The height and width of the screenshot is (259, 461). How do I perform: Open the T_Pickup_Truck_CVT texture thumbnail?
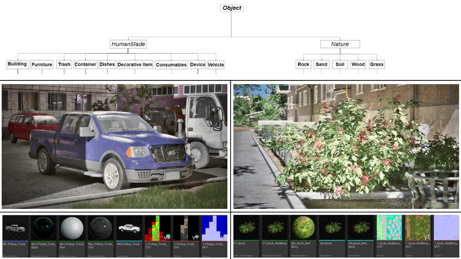(x=158, y=228)
